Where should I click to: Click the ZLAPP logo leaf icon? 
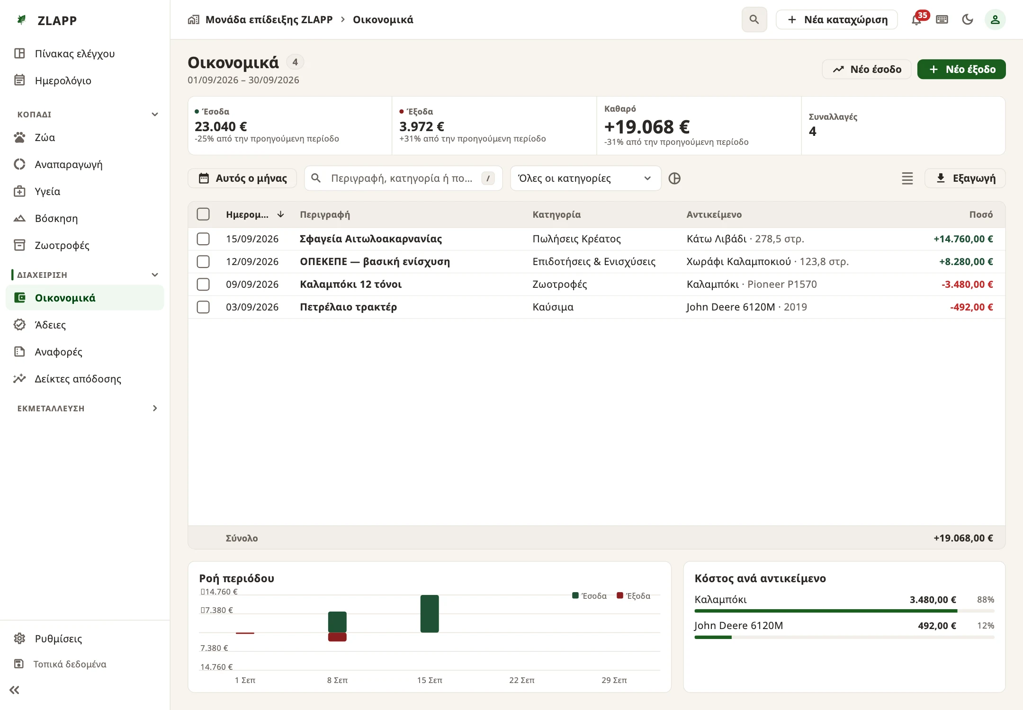pyautogui.click(x=21, y=20)
